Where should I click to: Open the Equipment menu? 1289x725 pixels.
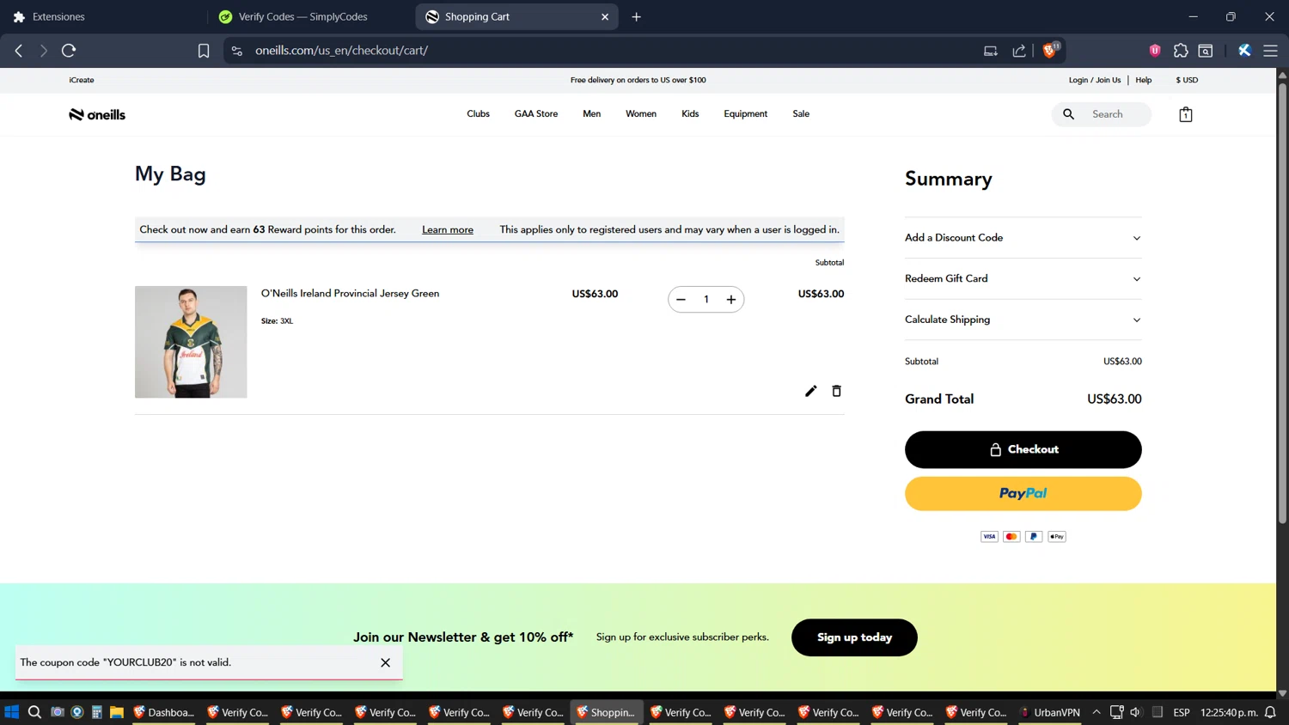(745, 113)
